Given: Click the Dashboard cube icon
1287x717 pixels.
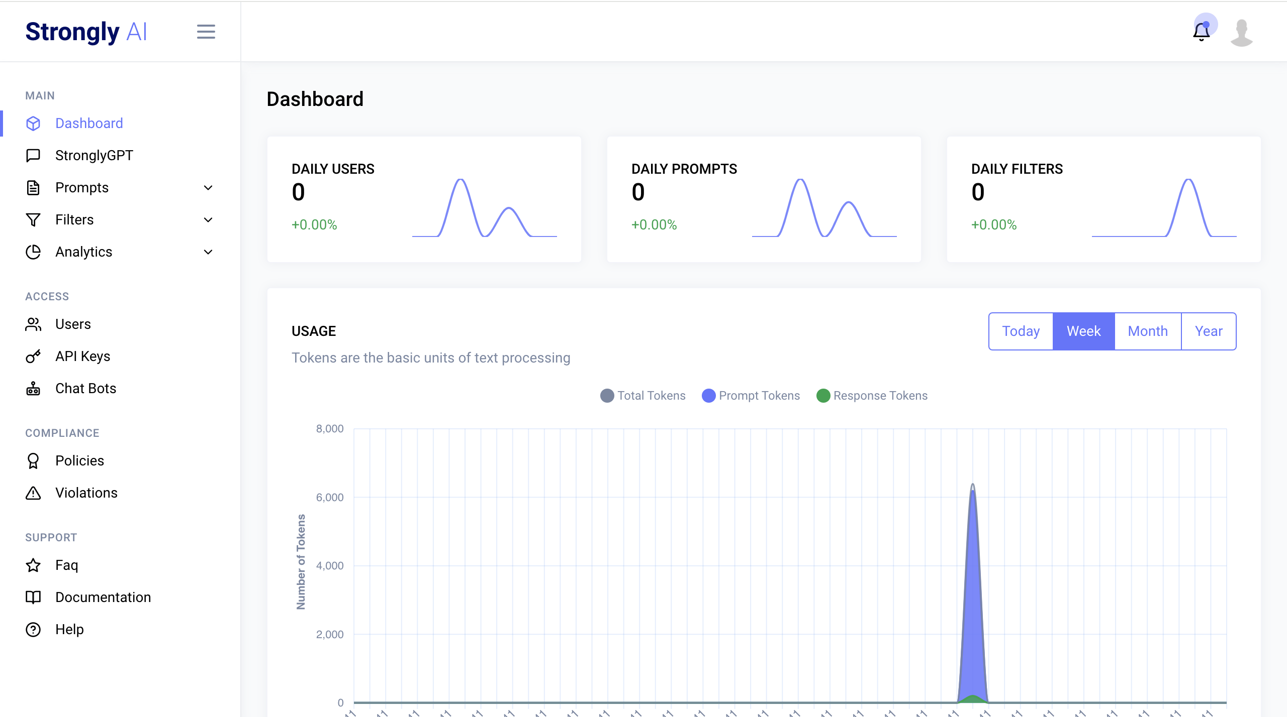Looking at the screenshot, I should click(33, 124).
